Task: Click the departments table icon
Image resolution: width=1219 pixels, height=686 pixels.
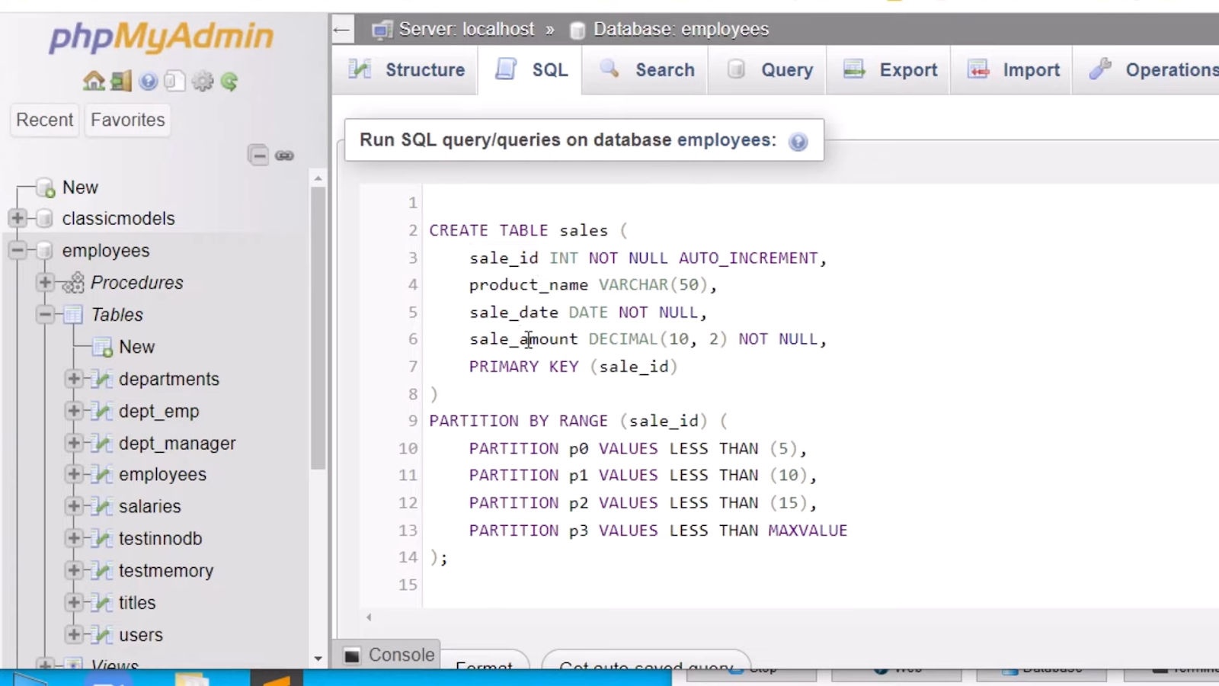Action: pos(101,379)
